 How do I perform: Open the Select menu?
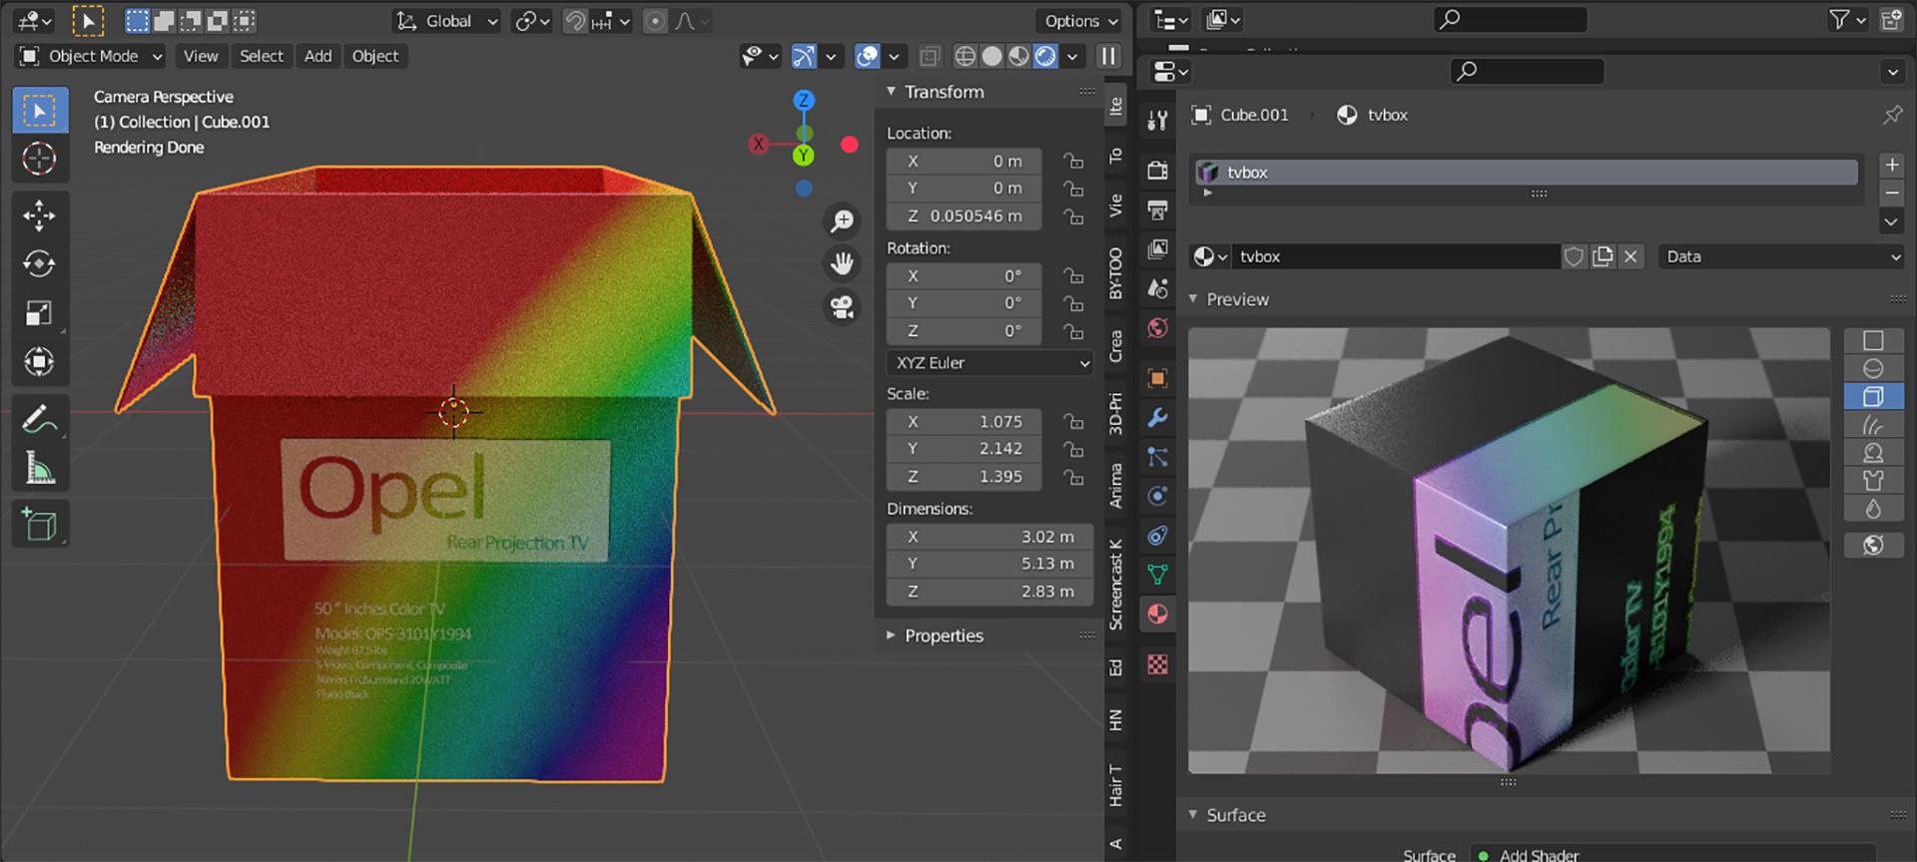(262, 57)
